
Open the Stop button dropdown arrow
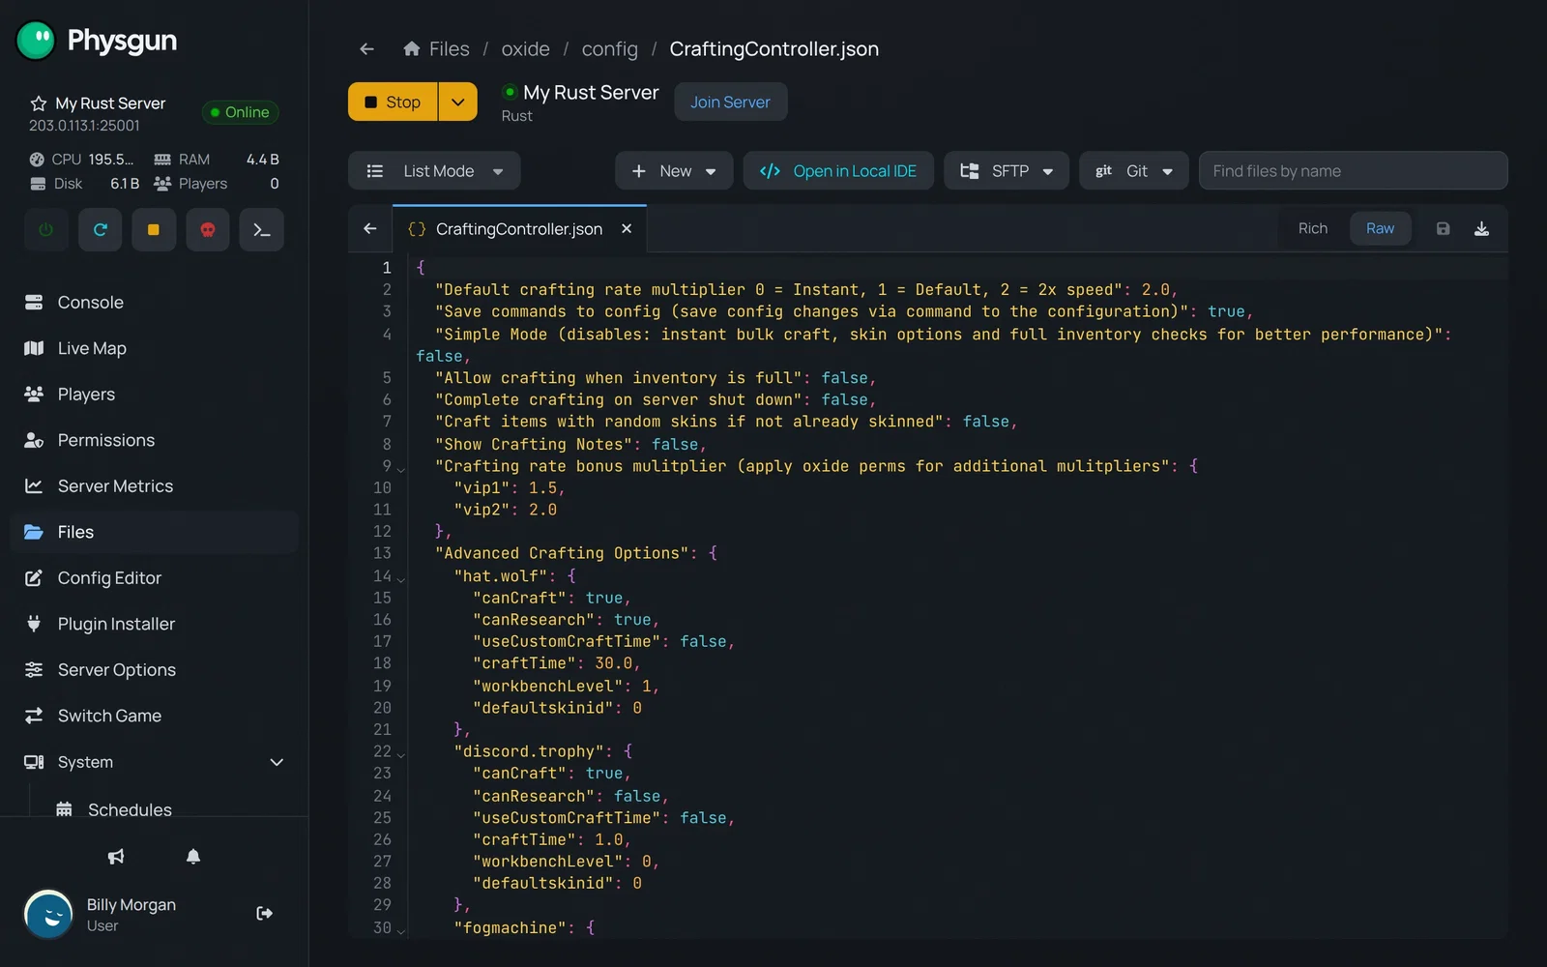click(458, 102)
